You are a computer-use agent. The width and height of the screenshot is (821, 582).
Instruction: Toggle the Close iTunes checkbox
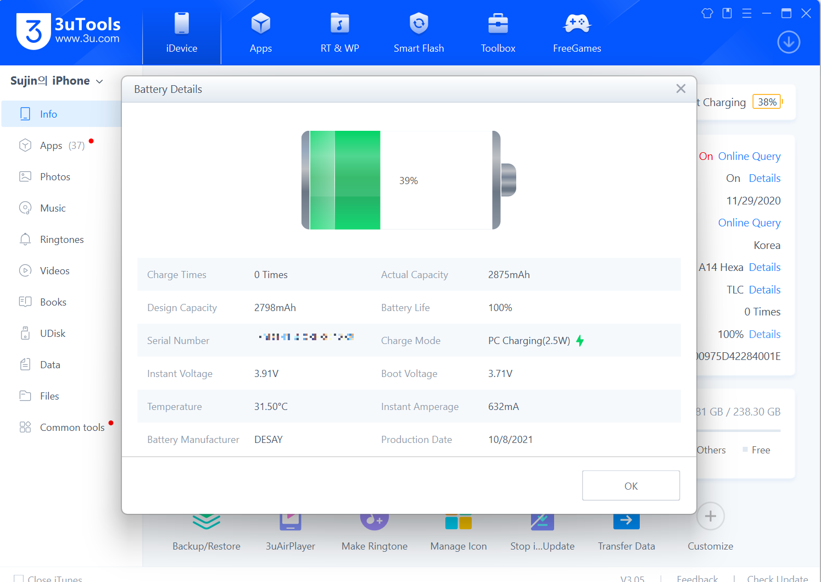point(19,579)
